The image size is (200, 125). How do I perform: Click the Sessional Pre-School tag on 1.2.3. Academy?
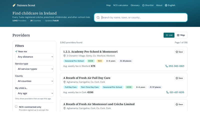[74, 61]
